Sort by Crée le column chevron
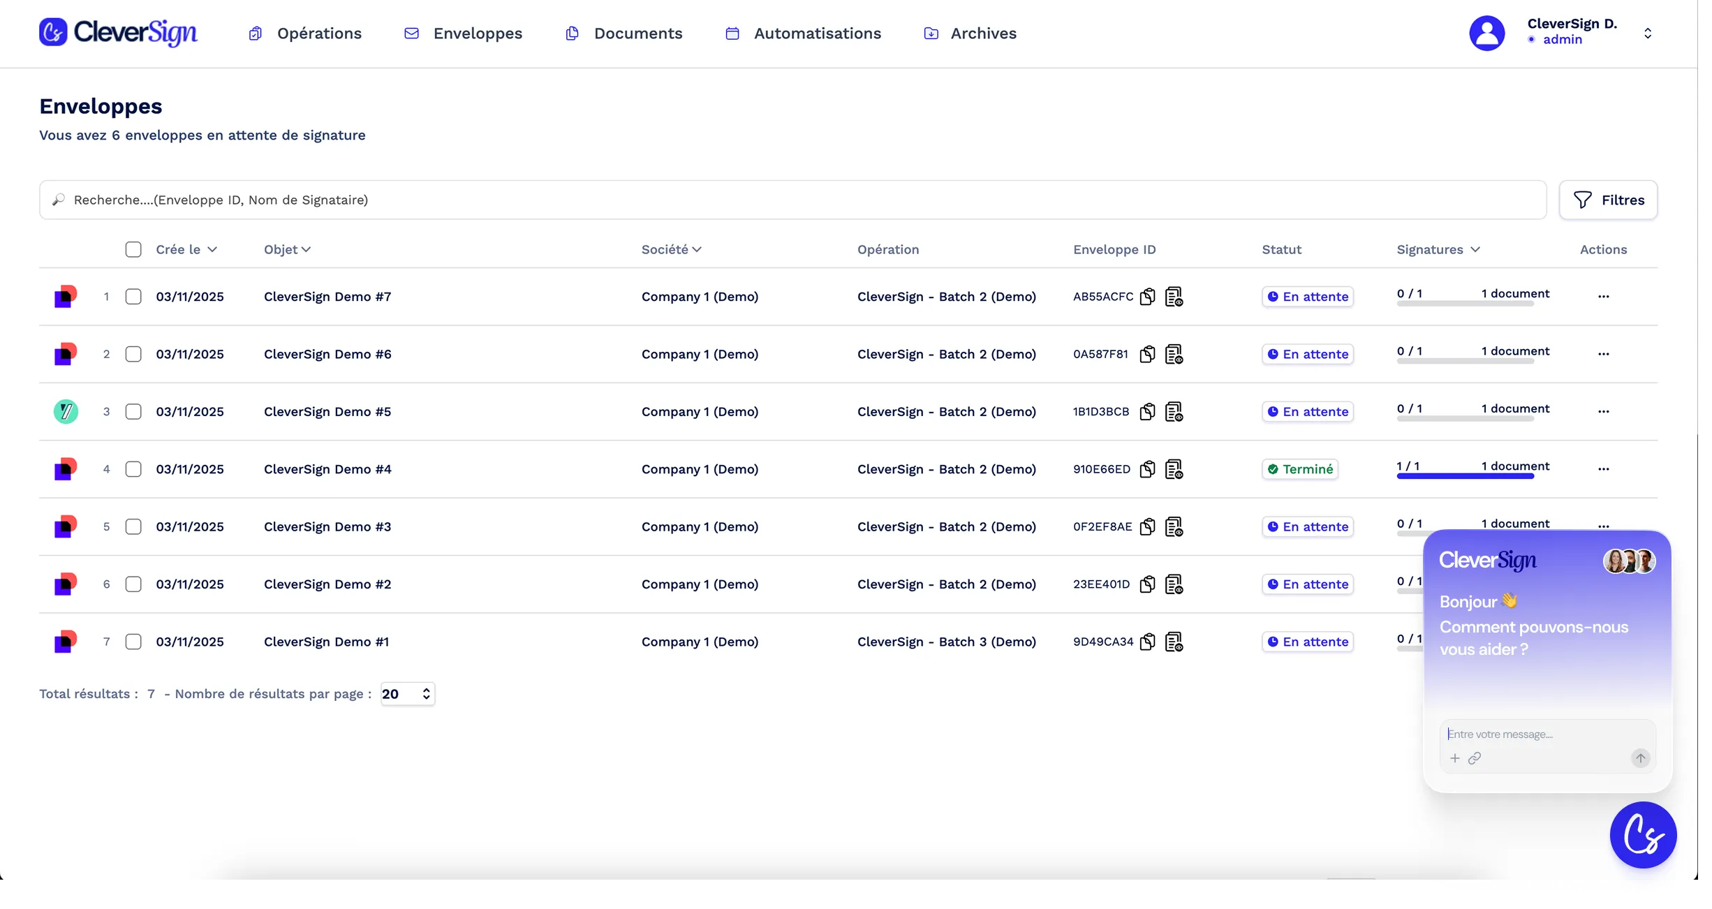 (x=212, y=249)
